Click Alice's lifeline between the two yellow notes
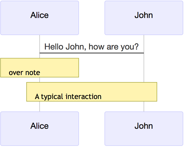 [x=40, y=80]
